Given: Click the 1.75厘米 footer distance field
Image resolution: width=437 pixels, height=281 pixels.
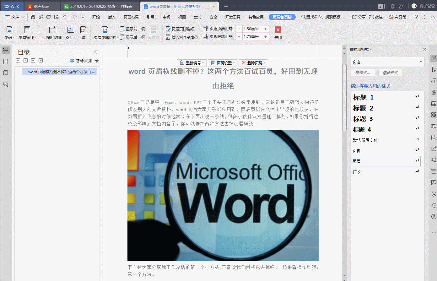Looking at the screenshot, I should tap(252, 37).
